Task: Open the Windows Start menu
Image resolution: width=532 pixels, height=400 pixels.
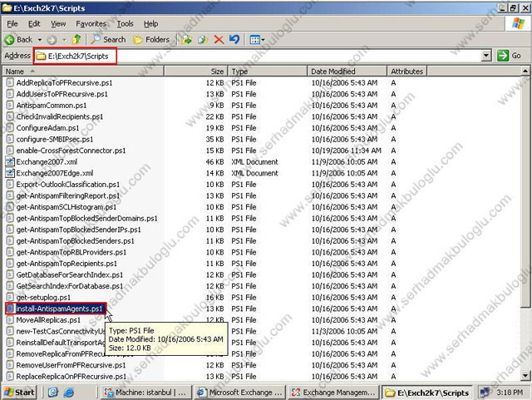Action: coord(20,393)
